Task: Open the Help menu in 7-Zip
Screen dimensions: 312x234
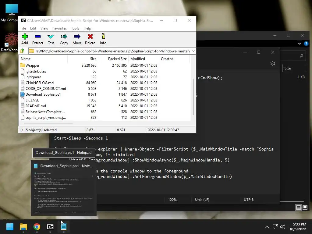Action: click(87, 28)
